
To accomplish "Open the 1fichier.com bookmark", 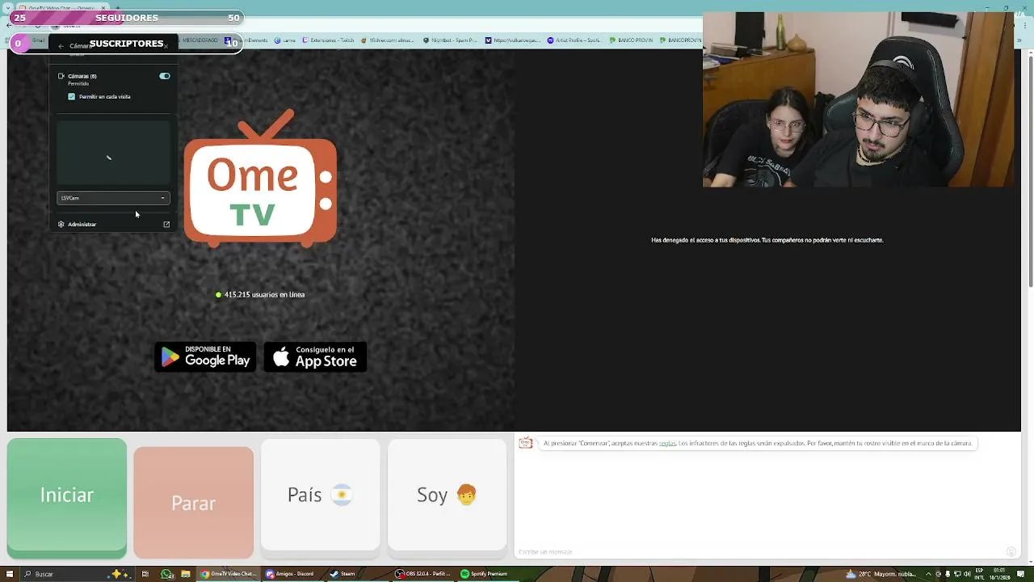I will (x=387, y=40).
